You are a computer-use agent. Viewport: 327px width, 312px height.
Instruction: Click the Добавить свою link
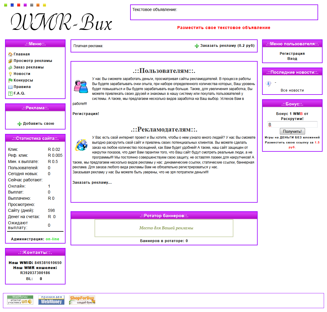tap(38, 123)
